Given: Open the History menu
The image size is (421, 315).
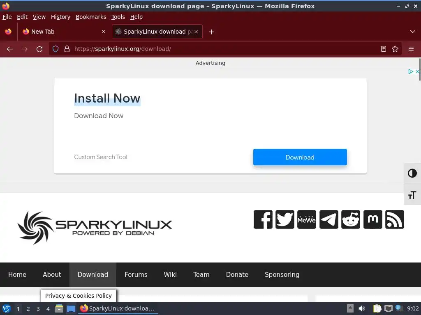Looking at the screenshot, I should pos(61,17).
